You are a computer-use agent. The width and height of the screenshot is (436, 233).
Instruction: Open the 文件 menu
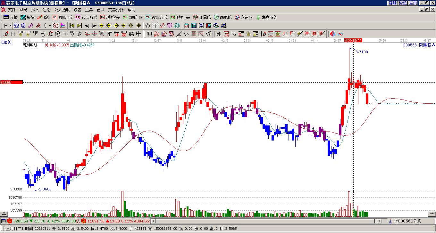12,10
